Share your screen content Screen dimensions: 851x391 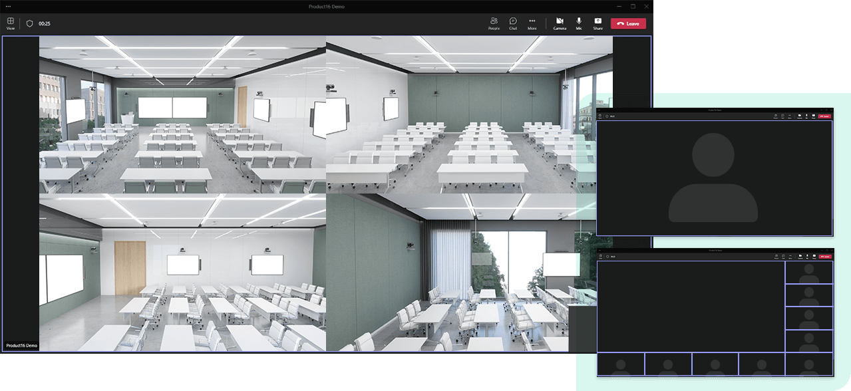tap(597, 23)
